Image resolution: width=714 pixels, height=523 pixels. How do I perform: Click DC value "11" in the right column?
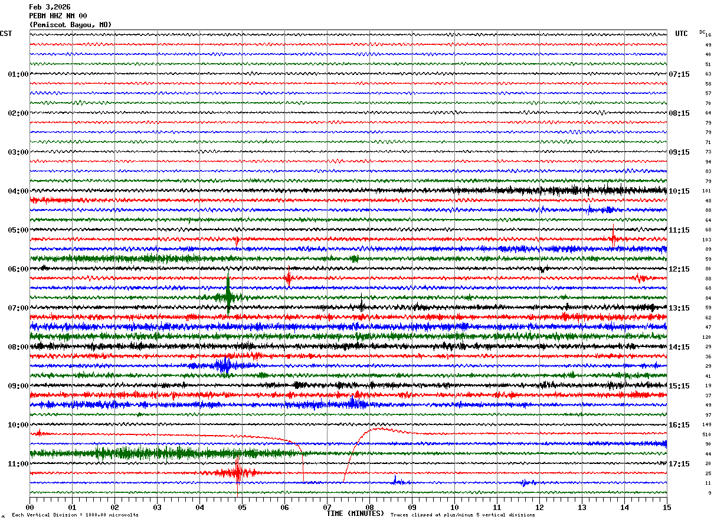(708, 483)
